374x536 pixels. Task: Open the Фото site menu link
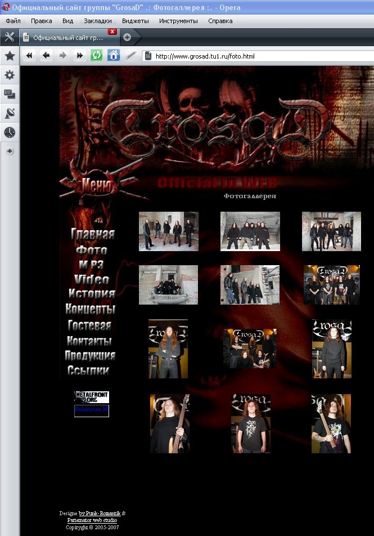[x=92, y=250]
